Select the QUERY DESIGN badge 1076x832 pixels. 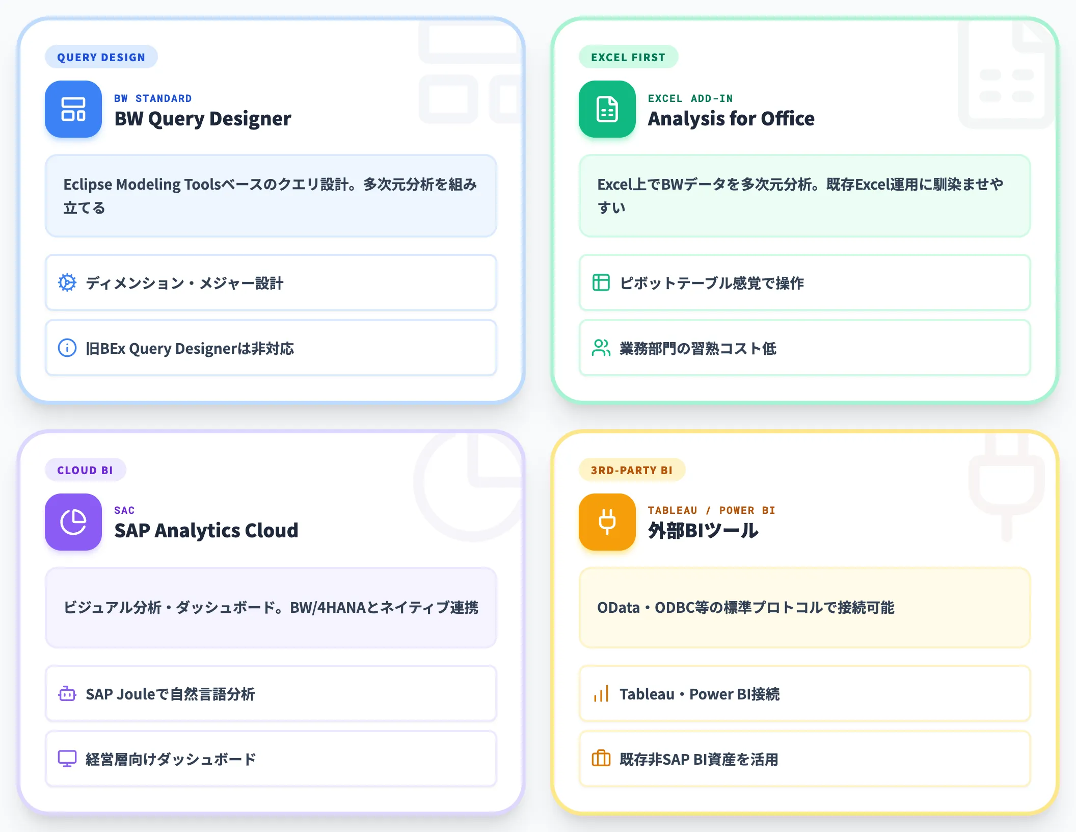101,57
